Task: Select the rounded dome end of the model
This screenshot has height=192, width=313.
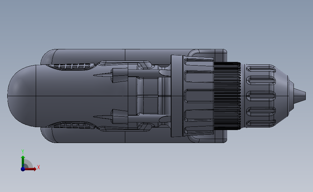Action: click(22, 96)
